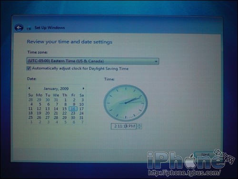Select January 10 in the calendar
Image resolution: width=238 pixels, height=179 pixels.
pos(81,105)
